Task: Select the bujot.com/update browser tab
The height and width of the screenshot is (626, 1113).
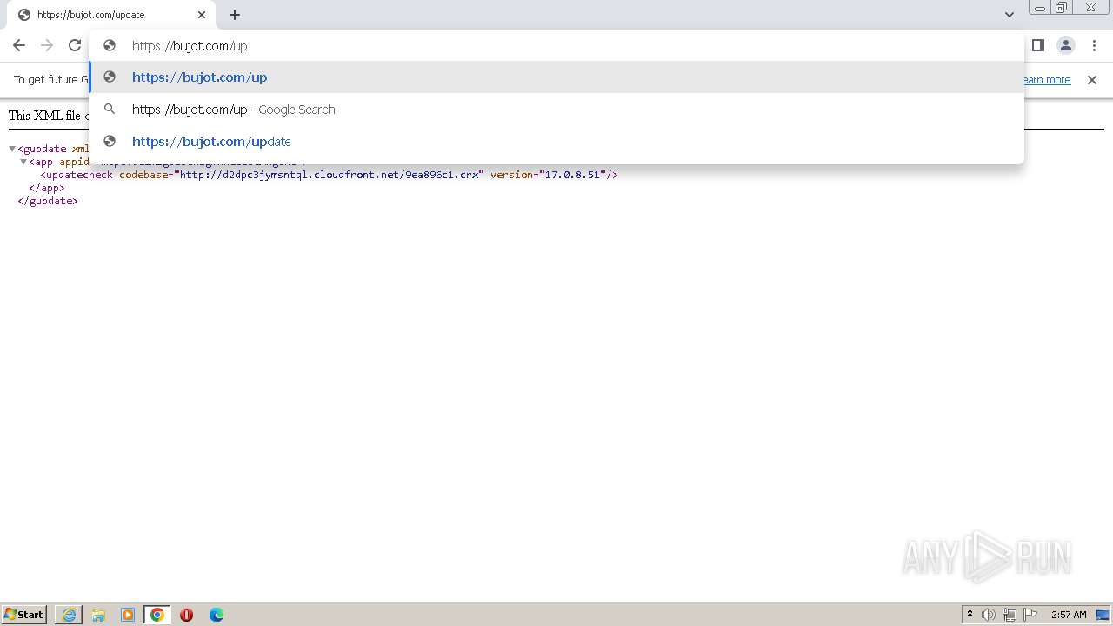Action: coord(110,15)
